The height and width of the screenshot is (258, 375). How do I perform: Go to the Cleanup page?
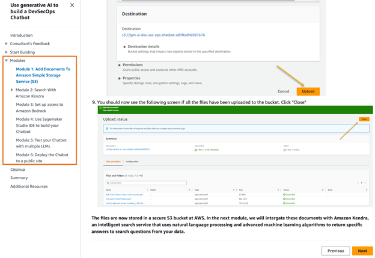(x=17, y=169)
